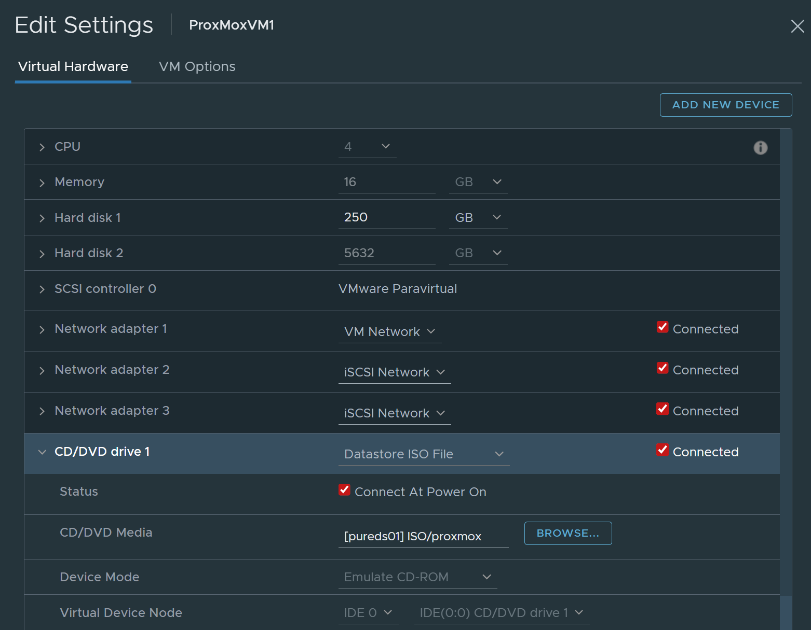Expand Hard disk 2 details
This screenshot has height=630, width=811.
tap(42, 254)
